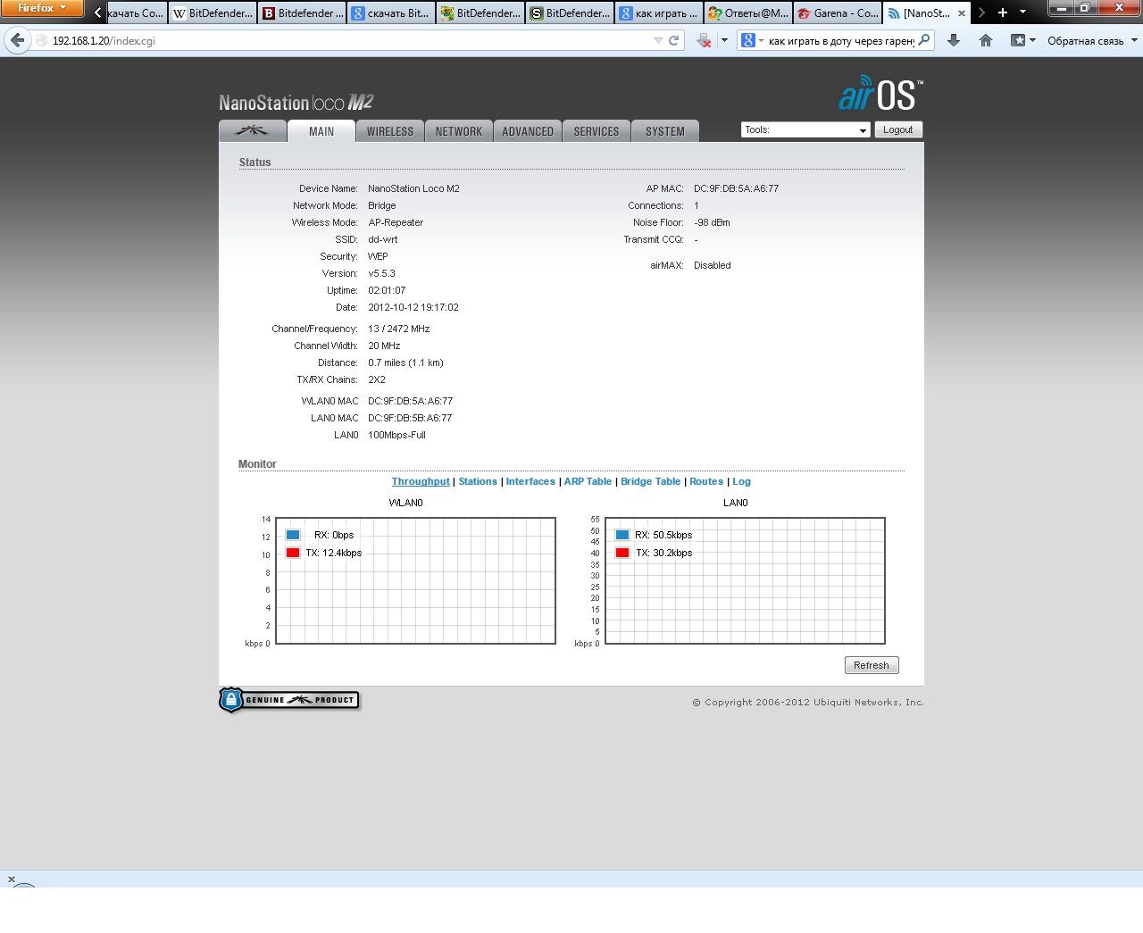Viewport: 1143px width, 933px height.
Task: Close the [NanoSt... tab
Action: click(962, 13)
